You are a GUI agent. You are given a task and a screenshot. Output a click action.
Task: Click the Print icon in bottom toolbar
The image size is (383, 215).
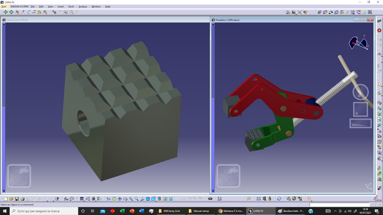point(22,199)
